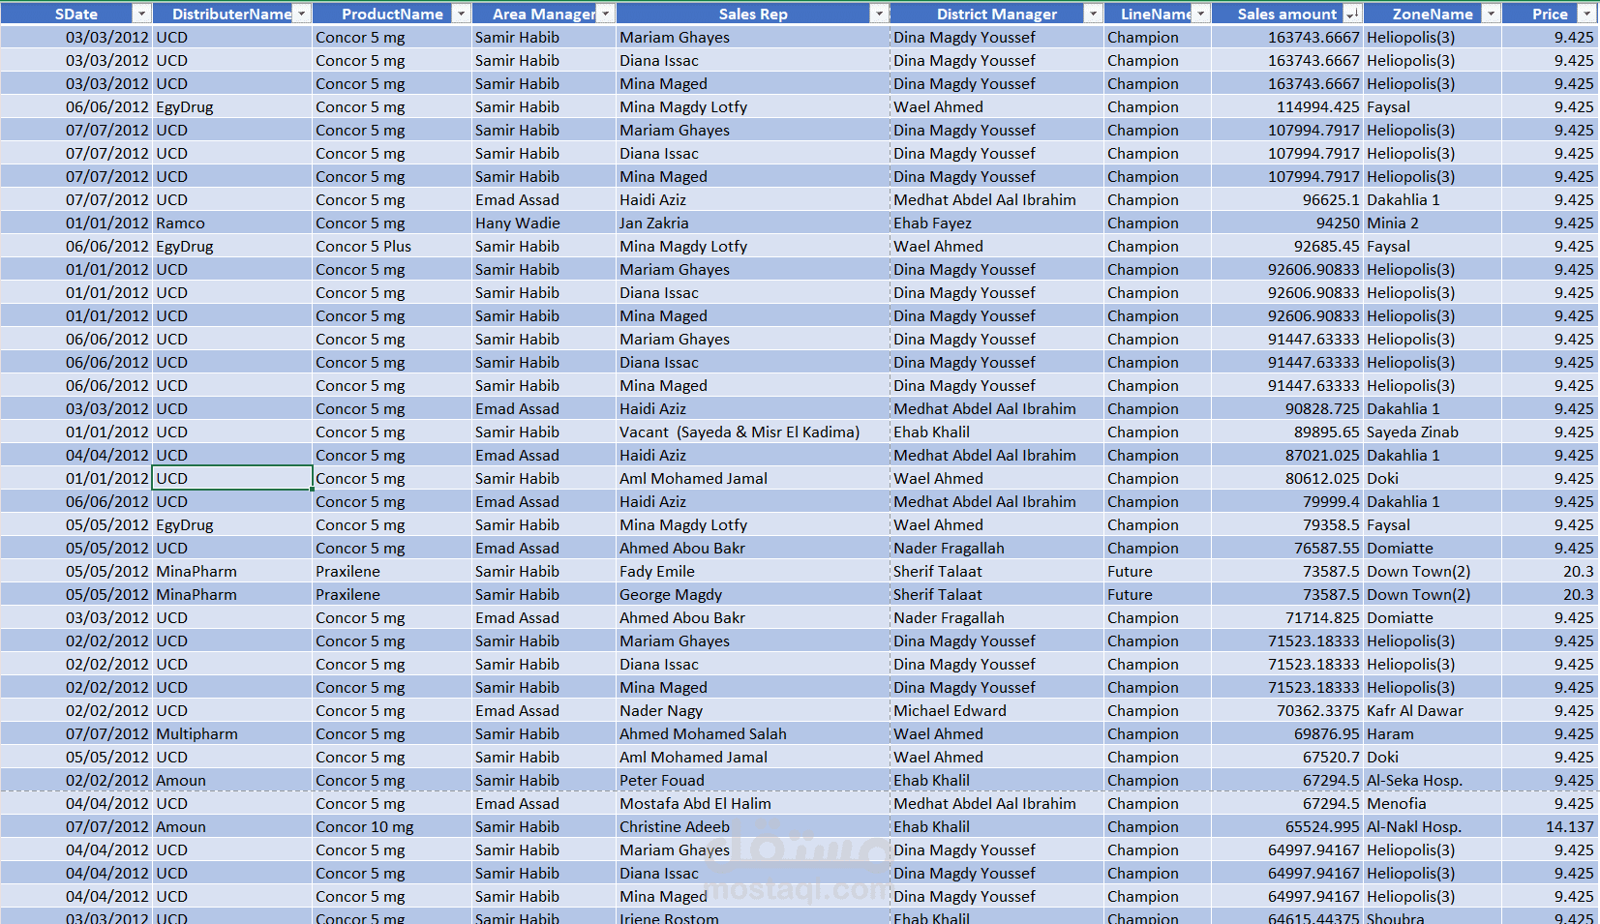Open the ProductName filter dropdown

pos(461,14)
